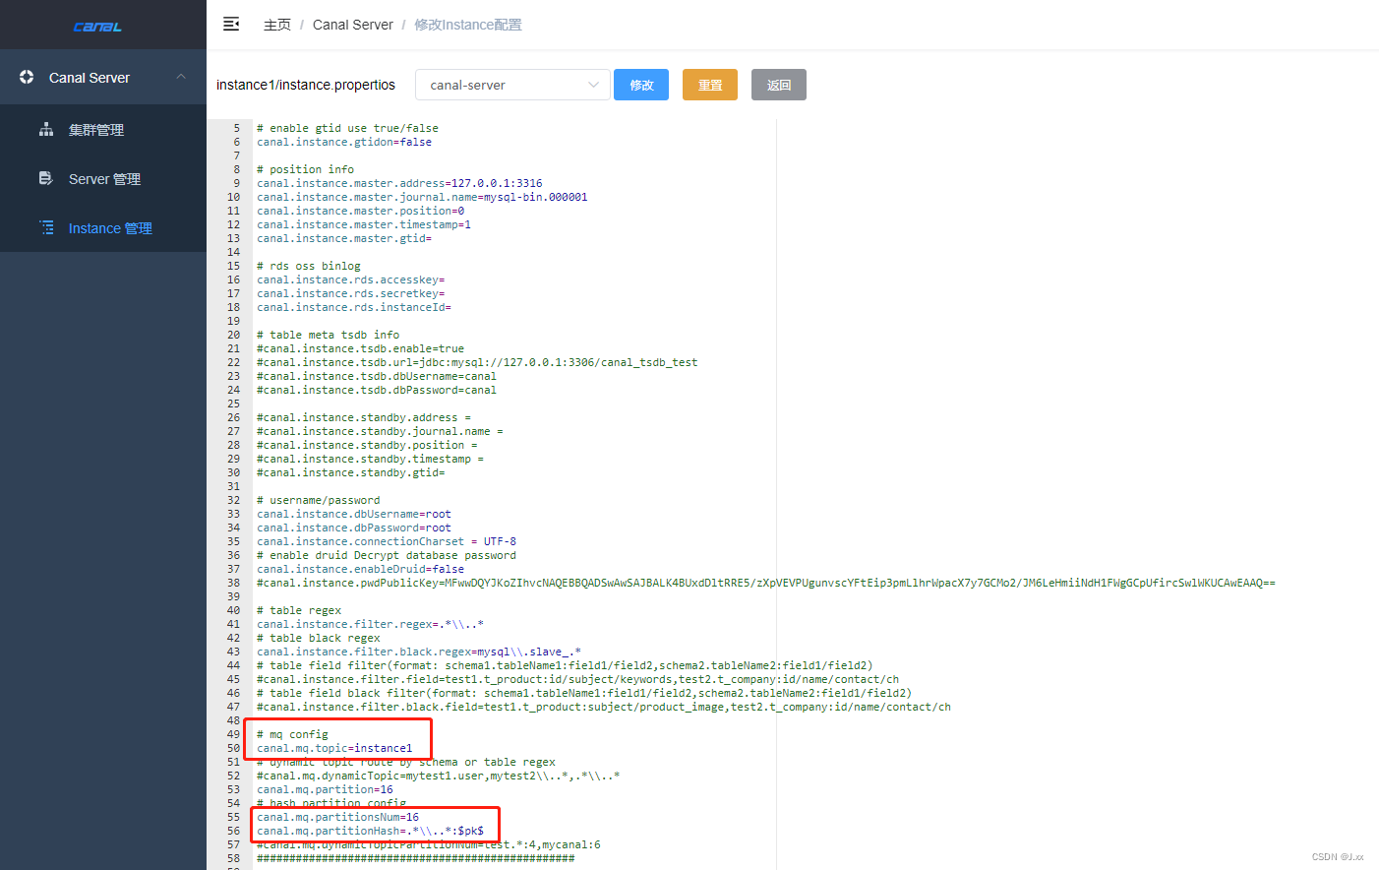1379x870 pixels.
Task: Click line canal.instance.rds.instanceId=
Action: coord(354,307)
